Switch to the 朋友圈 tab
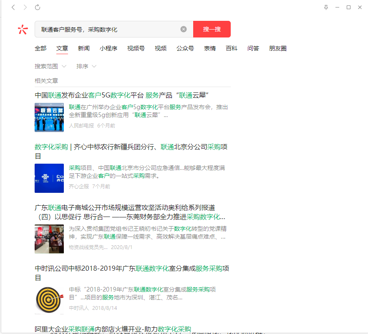The height and width of the screenshot is (334, 368). coord(277,48)
